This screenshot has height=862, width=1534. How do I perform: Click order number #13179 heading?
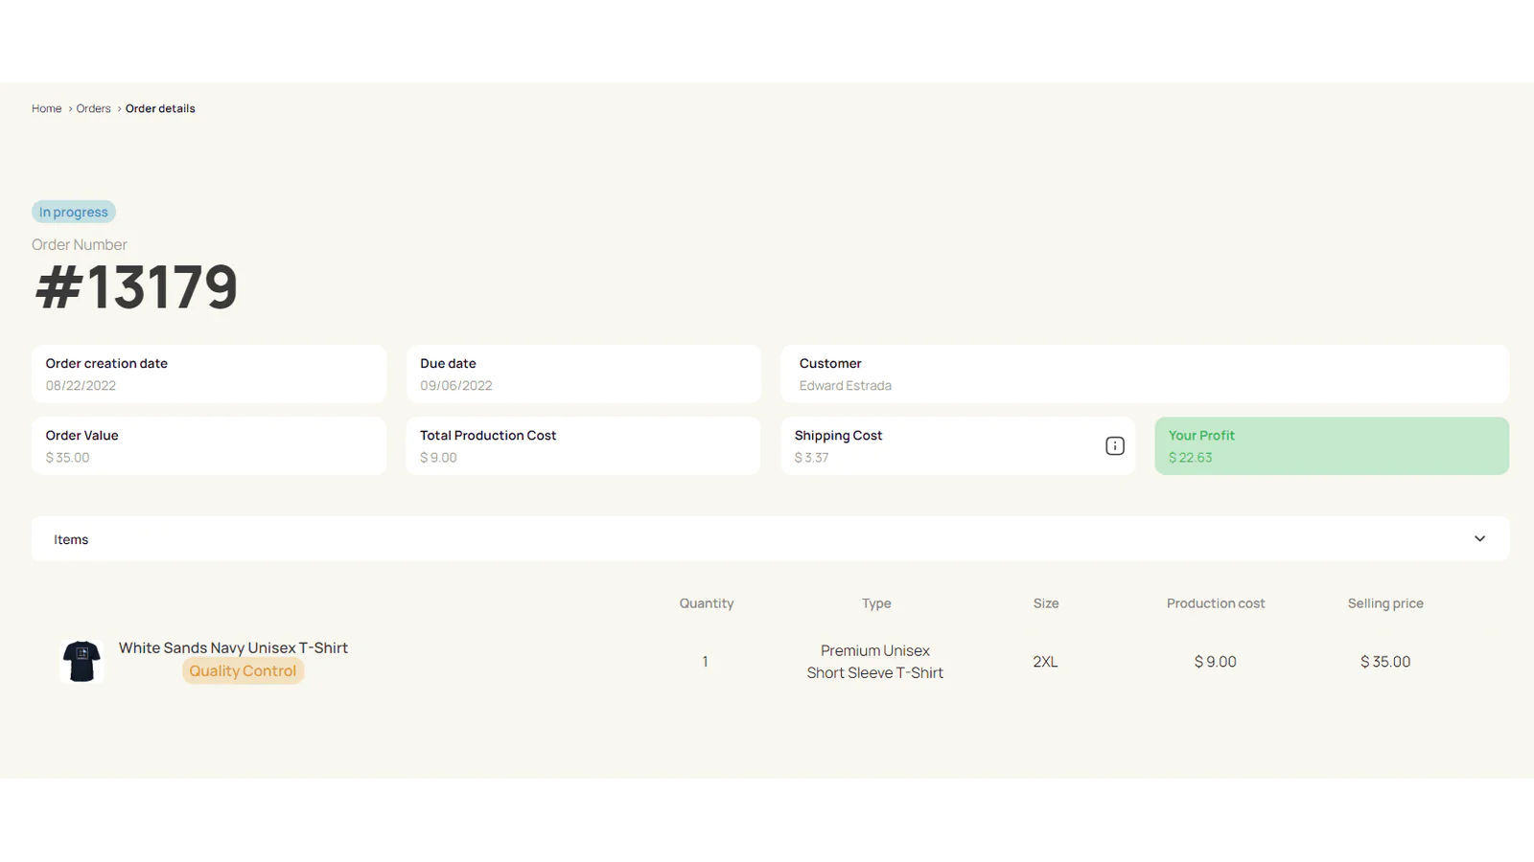[x=136, y=286]
